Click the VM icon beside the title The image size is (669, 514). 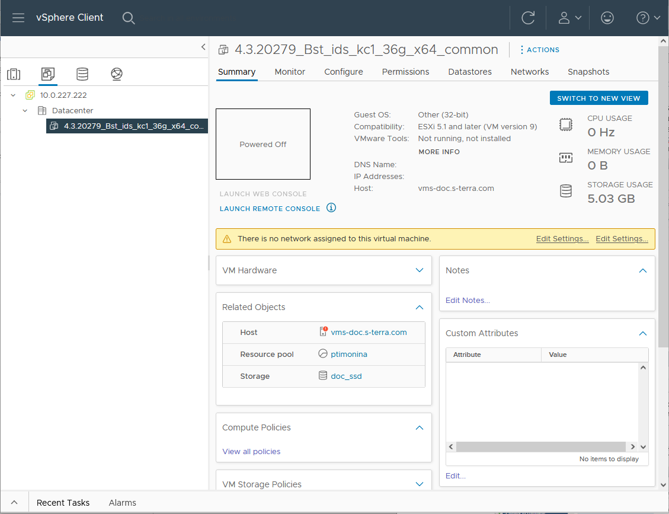tap(223, 50)
